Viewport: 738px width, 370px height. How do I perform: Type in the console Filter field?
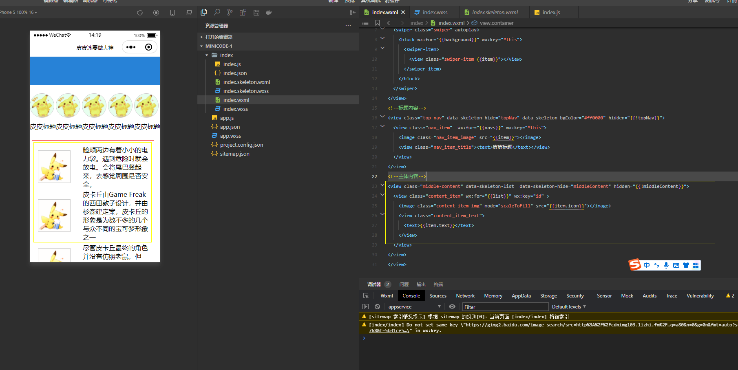[x=505, y=307]
